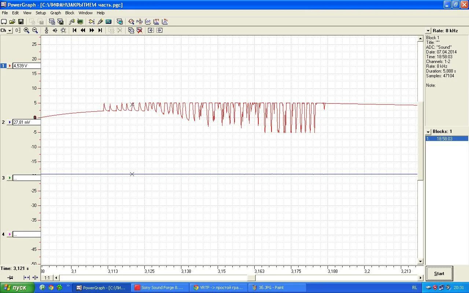This screenshot has width=469, height=293.
Task: Open the calculator icon on the toolbar
Action: (x=108, y=21)
